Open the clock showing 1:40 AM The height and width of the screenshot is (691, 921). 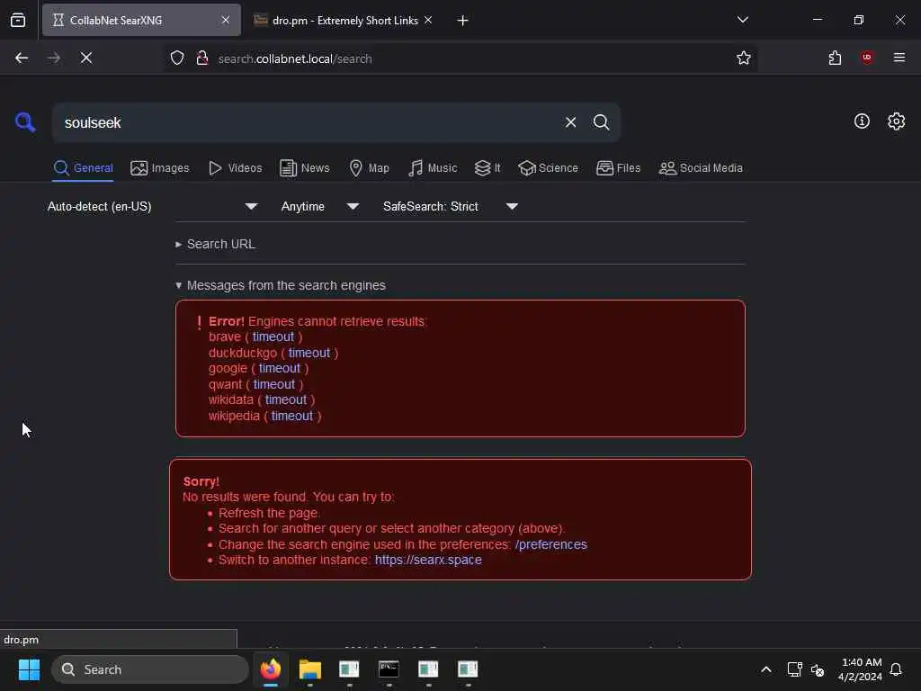(x=861, y=669)
